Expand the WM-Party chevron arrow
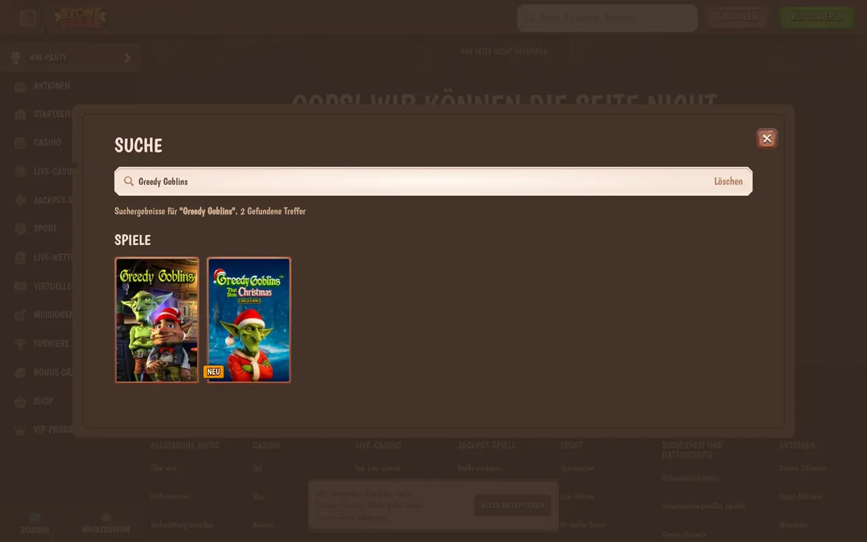This screenshot has height=542, width=867. click(x=127, y=58)
